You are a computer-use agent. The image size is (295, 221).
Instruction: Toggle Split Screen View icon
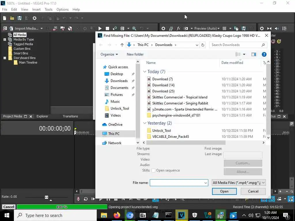(x=186, y=28)
